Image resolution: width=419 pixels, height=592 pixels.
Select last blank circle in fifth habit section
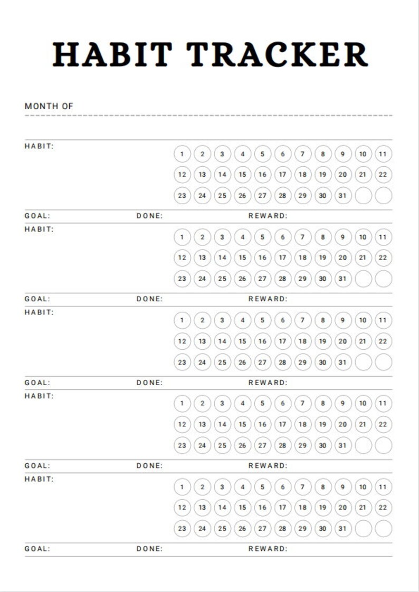[x=383, y=529]
